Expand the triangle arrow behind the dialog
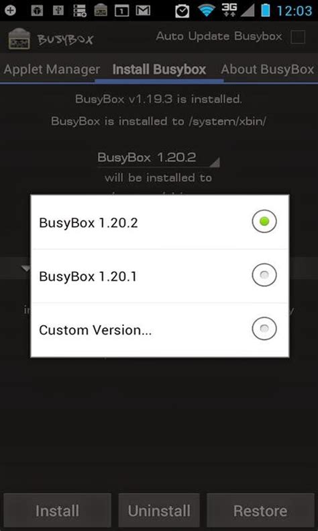318x531 pixels. tap(25, 268)
